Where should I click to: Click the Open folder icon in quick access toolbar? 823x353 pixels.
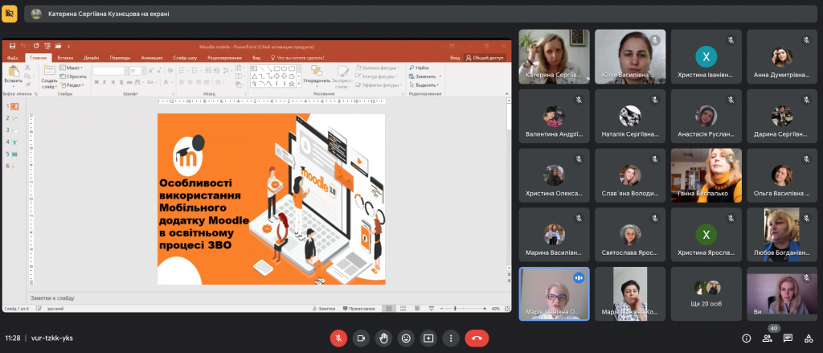58,46
